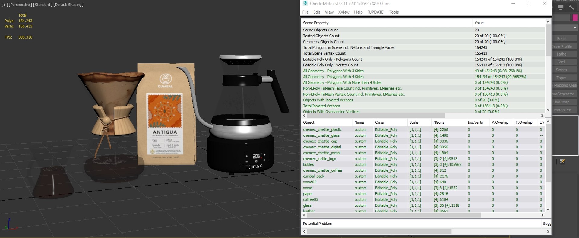Apply the Sweep modifier button
Image resolution: width=579 pixels, height=238 pixels.
tap(564, 70)
